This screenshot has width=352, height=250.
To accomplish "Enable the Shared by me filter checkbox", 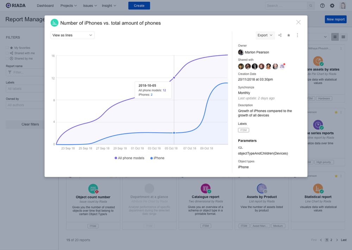I will pyautogui.click(x=7, y=58).
